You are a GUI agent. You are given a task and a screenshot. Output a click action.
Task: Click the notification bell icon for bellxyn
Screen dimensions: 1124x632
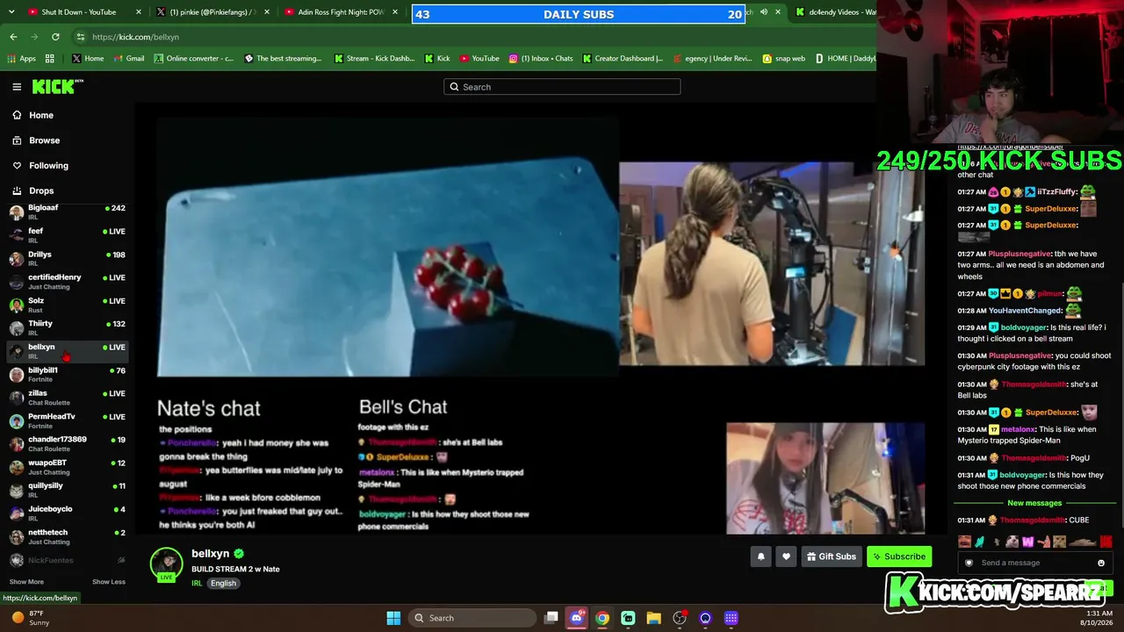click(760, 557)
